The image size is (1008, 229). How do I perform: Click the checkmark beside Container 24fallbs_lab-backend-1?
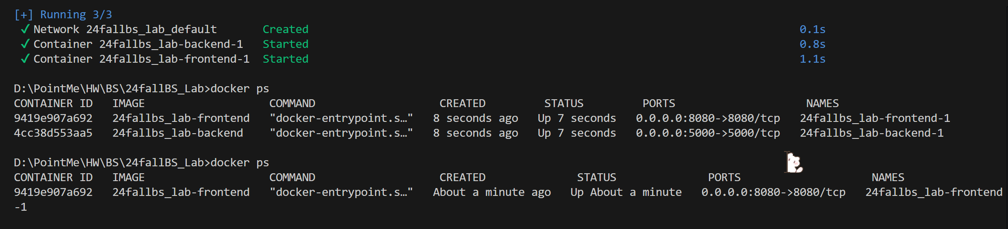pyautogui.click(x=25, y=44)
